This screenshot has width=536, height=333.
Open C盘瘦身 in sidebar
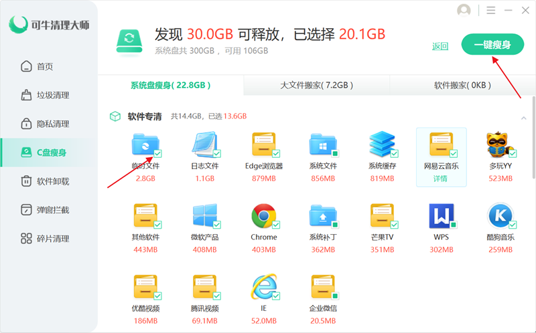pyautogui.click(x=48, y=152)
